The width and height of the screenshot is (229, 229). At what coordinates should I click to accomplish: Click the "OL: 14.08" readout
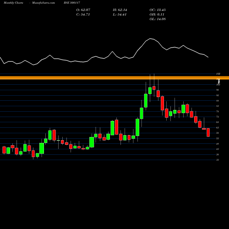(158, 19)
